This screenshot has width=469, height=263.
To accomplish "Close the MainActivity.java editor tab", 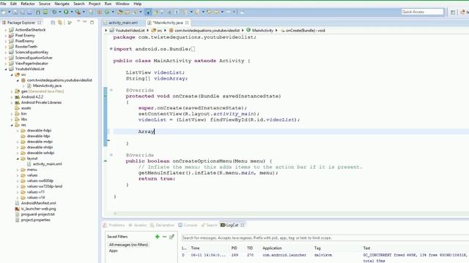I will tap(187, 23).
